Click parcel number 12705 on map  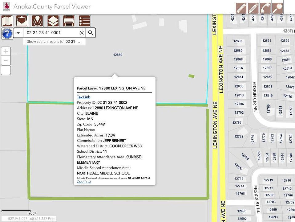270,195
